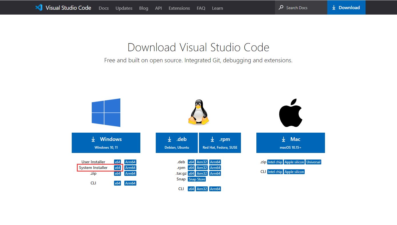Select Arm32 for Linux .deb
Viewport: 397px width, 225px height.
(202, 162)
